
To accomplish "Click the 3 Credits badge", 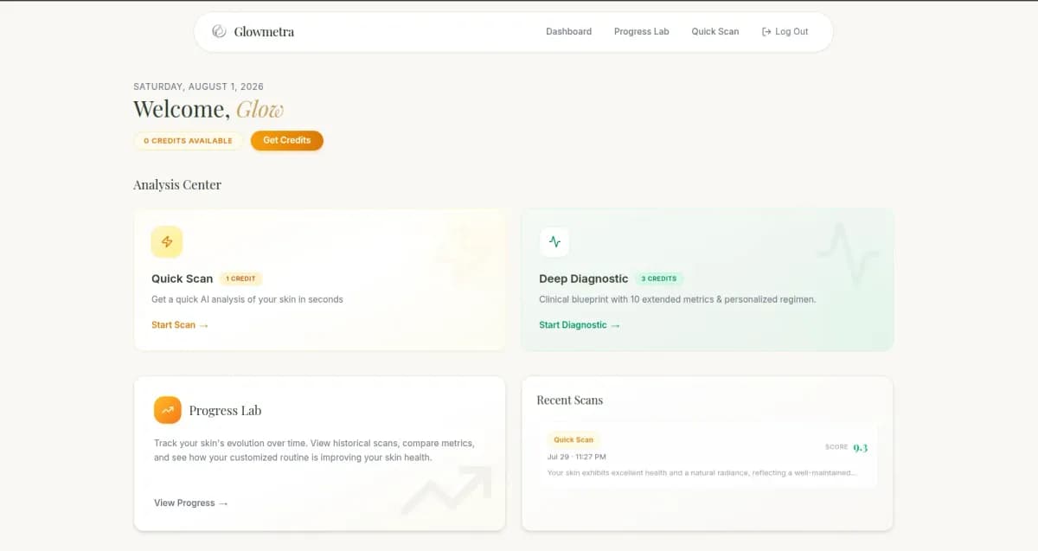I will 659,279.
